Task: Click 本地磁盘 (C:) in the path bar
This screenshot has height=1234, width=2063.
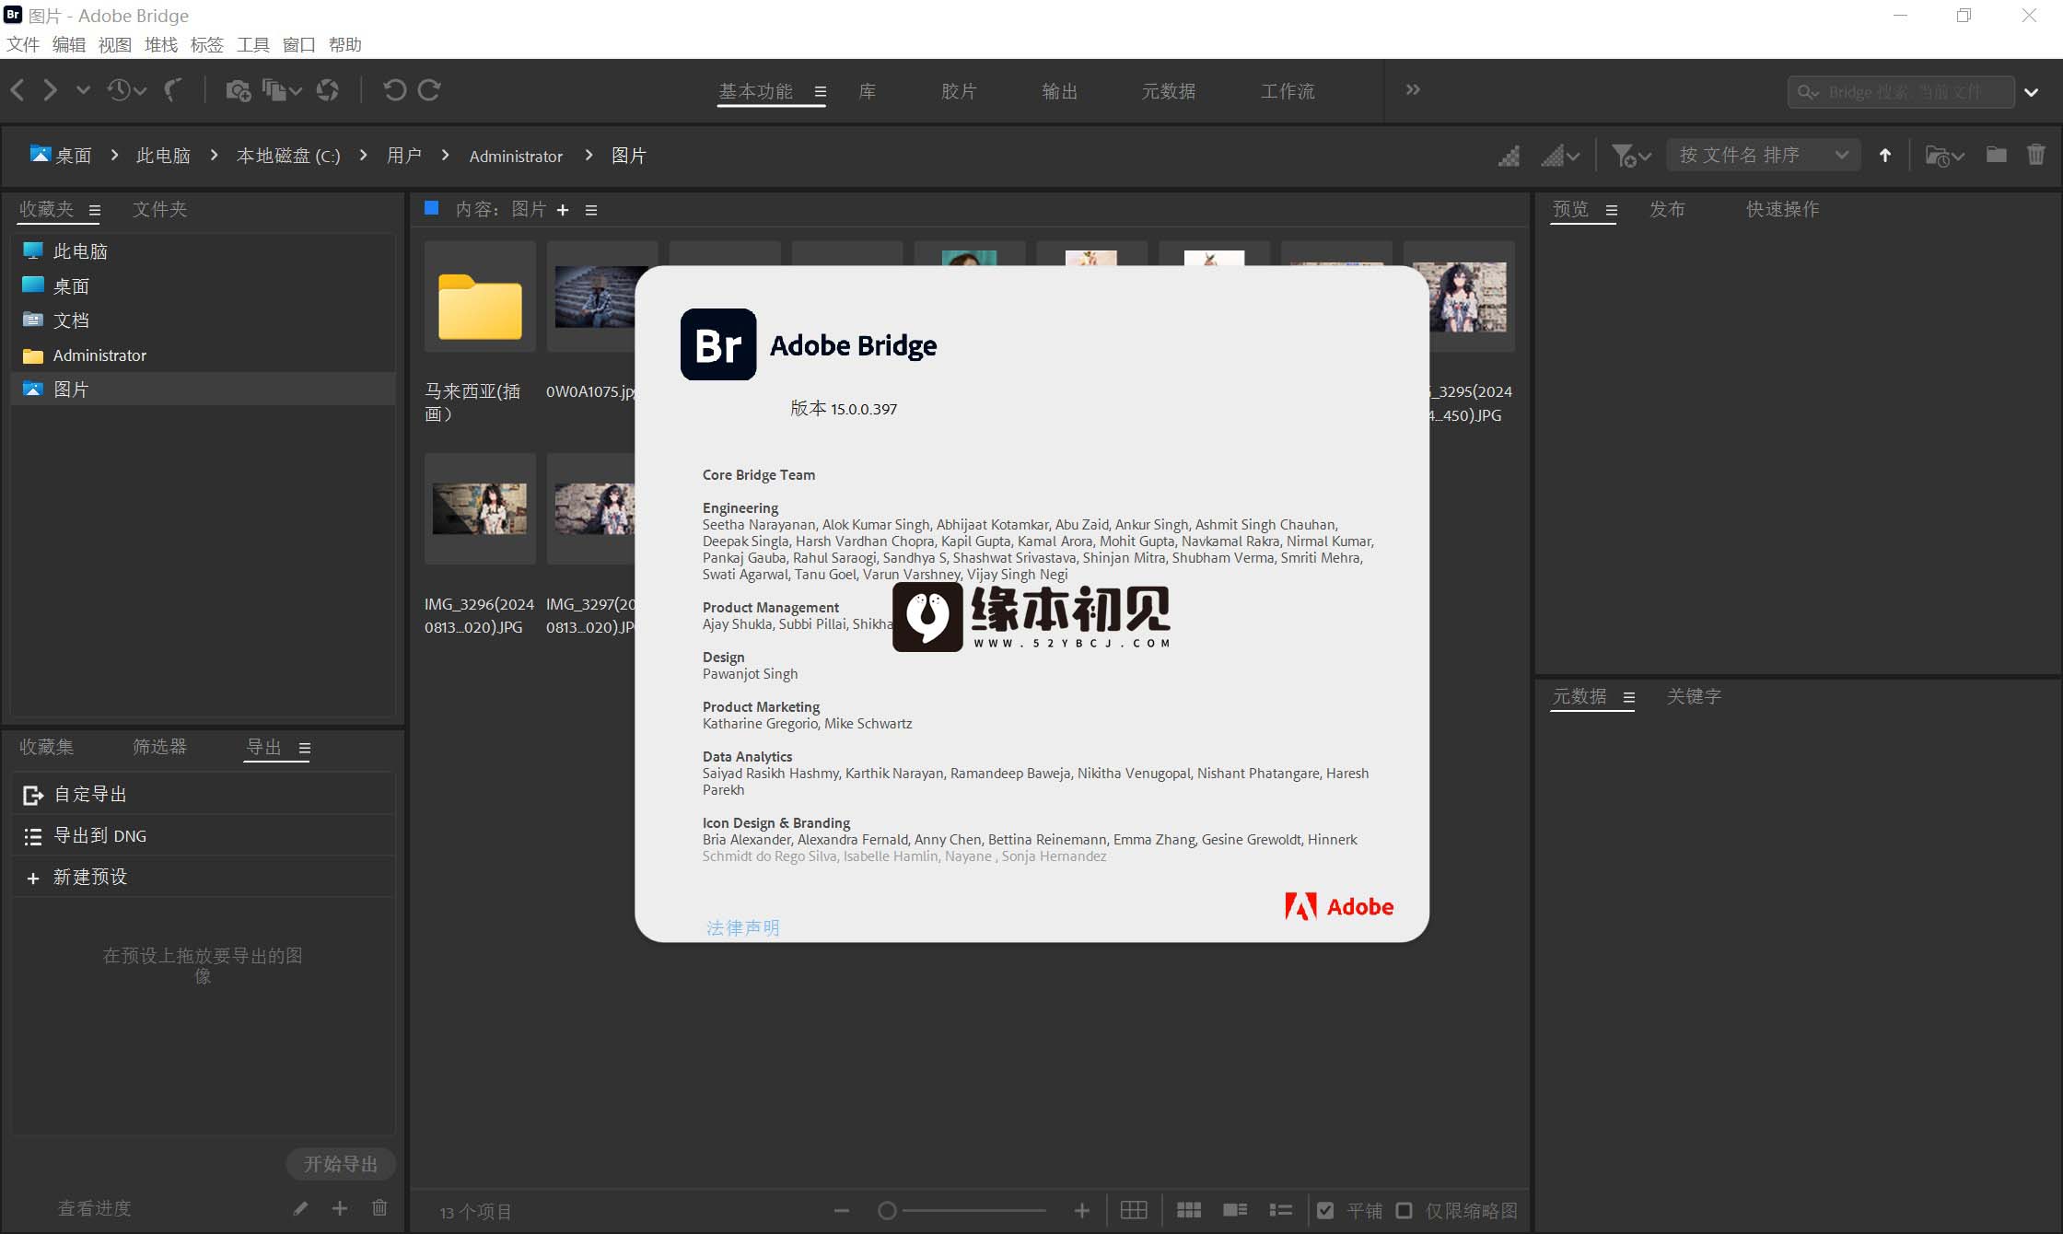Action: pos(288,156)
